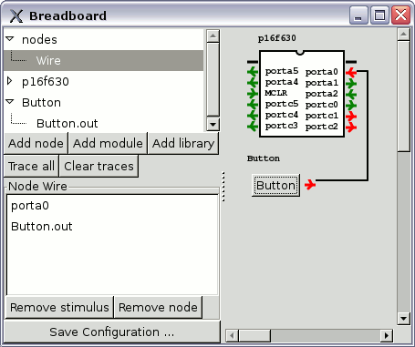The height and width of the screenshot is (347, 415).
Task: Select the Wire node in tree
Action: click(x=103, y=60)
